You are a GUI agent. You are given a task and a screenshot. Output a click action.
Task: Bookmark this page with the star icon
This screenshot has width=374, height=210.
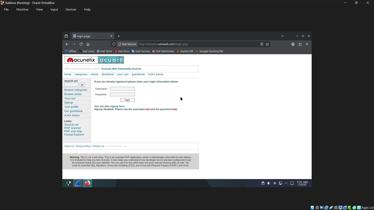(x=267, y=44)
